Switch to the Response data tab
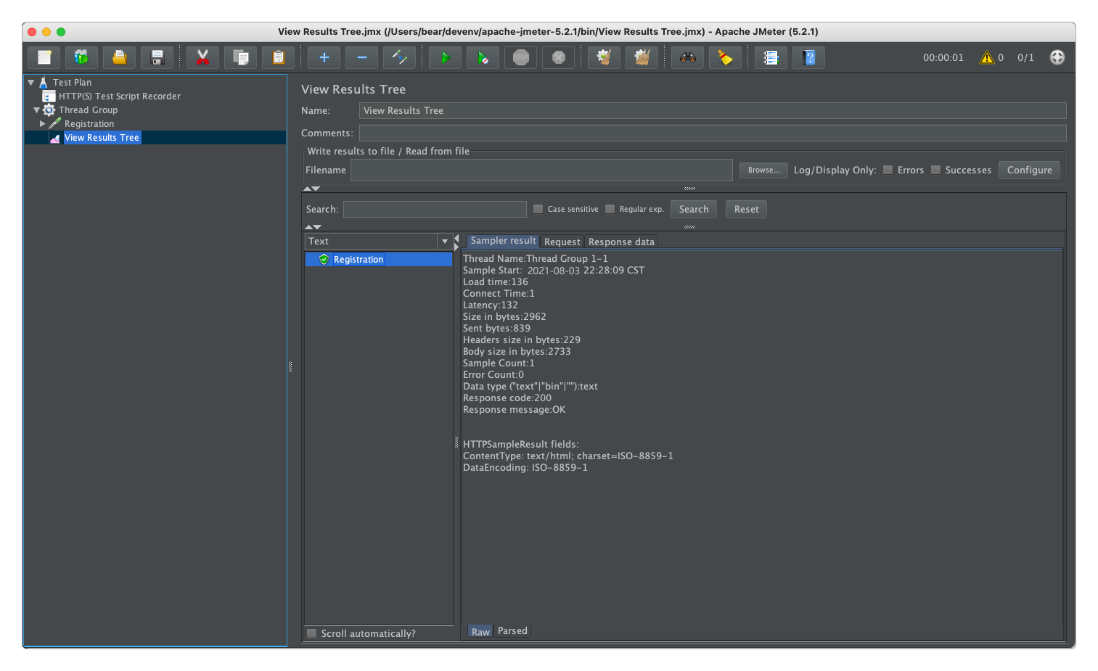Screen dimensions: 1098x671 point(621,242)
